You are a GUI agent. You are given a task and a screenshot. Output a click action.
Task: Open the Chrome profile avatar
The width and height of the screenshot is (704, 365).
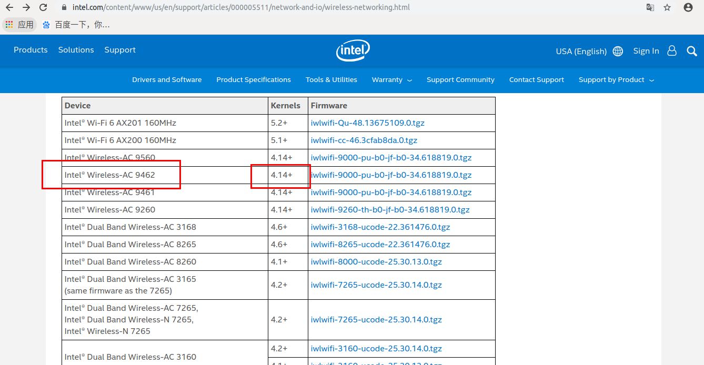point(688,7)
